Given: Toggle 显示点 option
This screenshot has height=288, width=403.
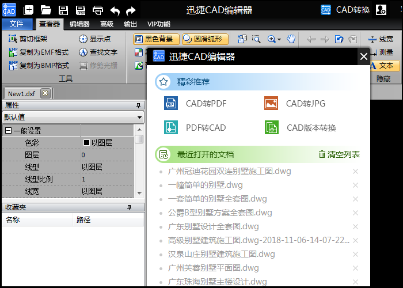Looking at the screenshot, I should pyautogui.click(x=94, y=39).
